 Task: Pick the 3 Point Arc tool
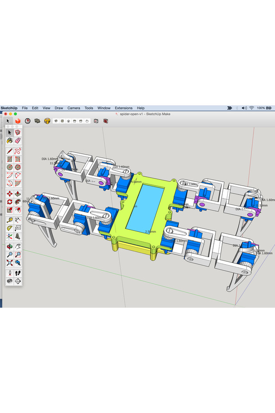pos(10,183)
